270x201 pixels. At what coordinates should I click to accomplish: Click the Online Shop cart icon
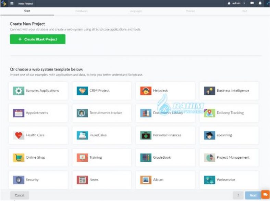pos(19,158)
